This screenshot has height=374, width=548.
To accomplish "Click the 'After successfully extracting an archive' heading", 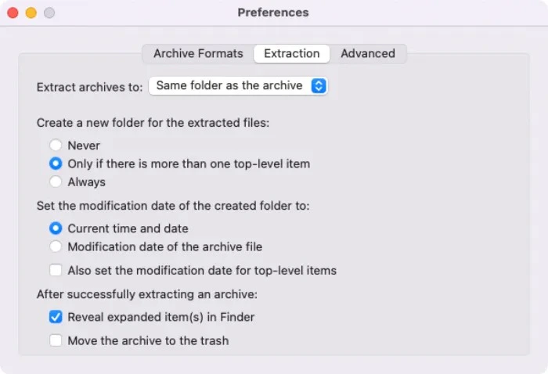I will pyautogui.click(x=147, y=294).
